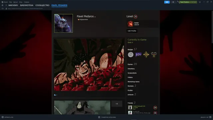
Task: Click the purple 10+ badge icon
Action: [138, 55]
